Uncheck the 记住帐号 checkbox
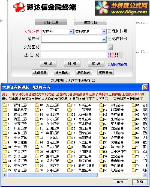 (109, 39)
